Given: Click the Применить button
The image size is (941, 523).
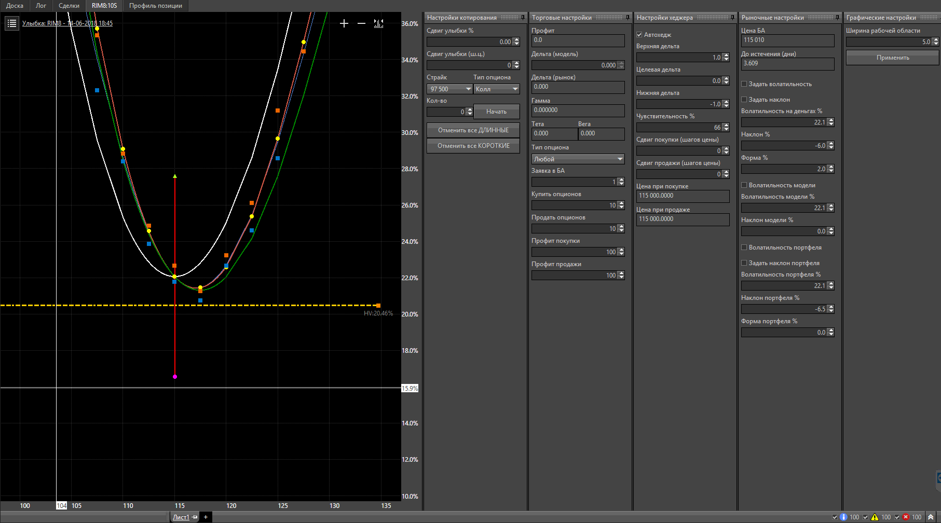Looking at the screenshot, I should (x=892, y=58).
